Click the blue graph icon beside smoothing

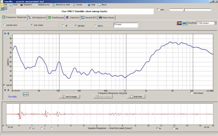click(184, 23)
